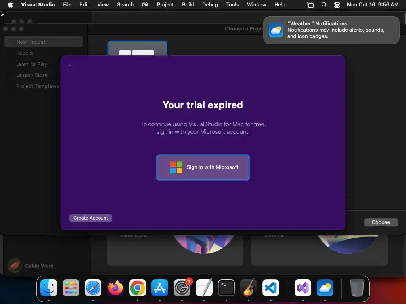Click the Microsoft logo on sign-in button
Viewport: 406px width, 304px height.
[176, 167]
